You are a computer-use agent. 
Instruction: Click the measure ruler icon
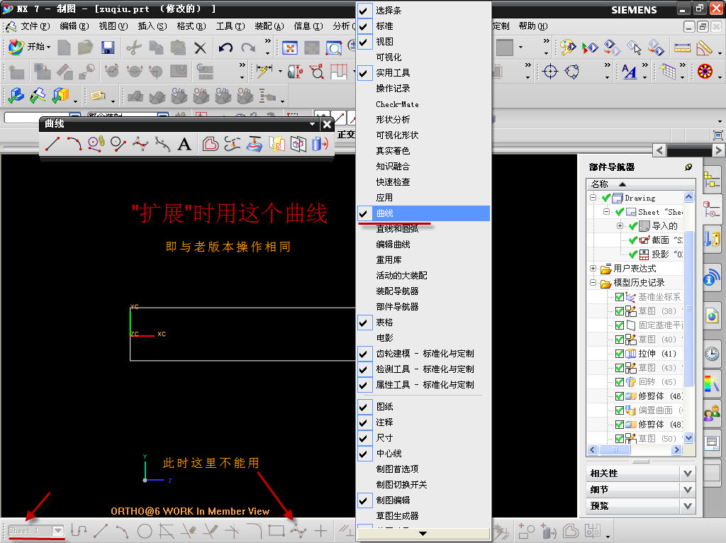point(682,47)
